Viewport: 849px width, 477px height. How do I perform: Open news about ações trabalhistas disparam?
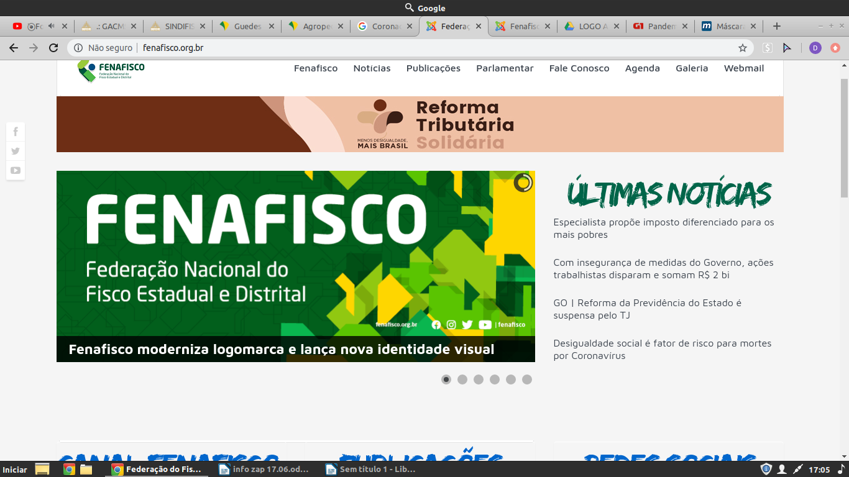tap(664, 269)
